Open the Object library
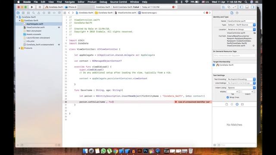This screenshot has height=155, width=276. [x=237, y=104]
